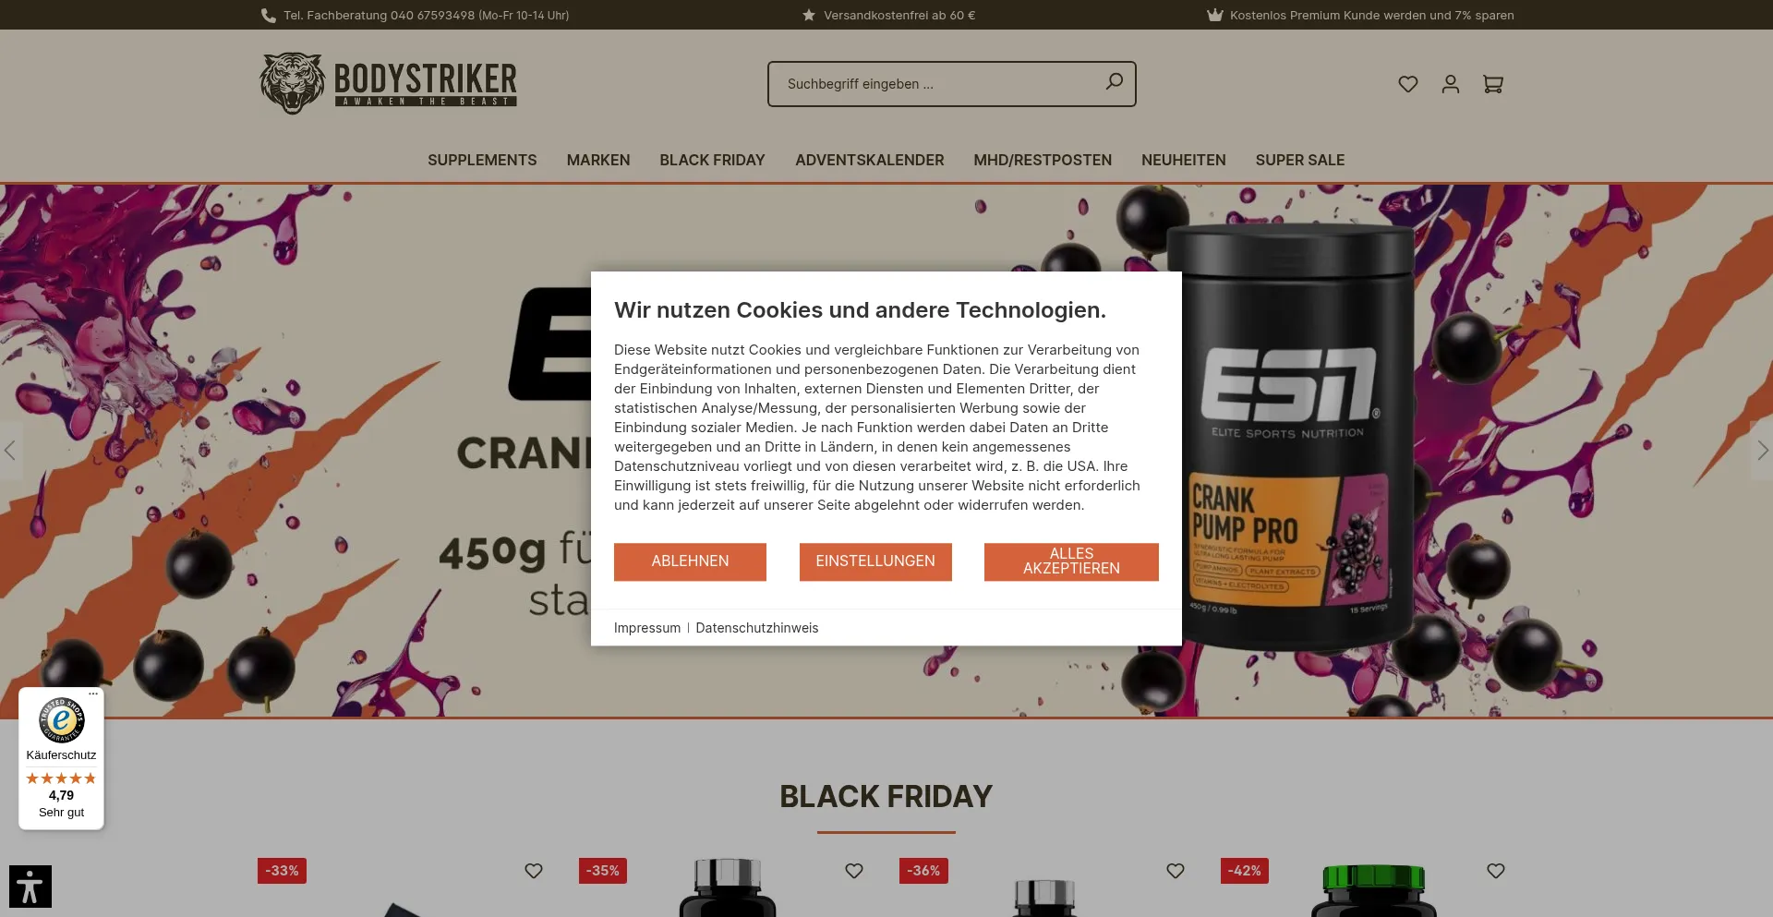Open the accessibility widget icon

point(30,887)
